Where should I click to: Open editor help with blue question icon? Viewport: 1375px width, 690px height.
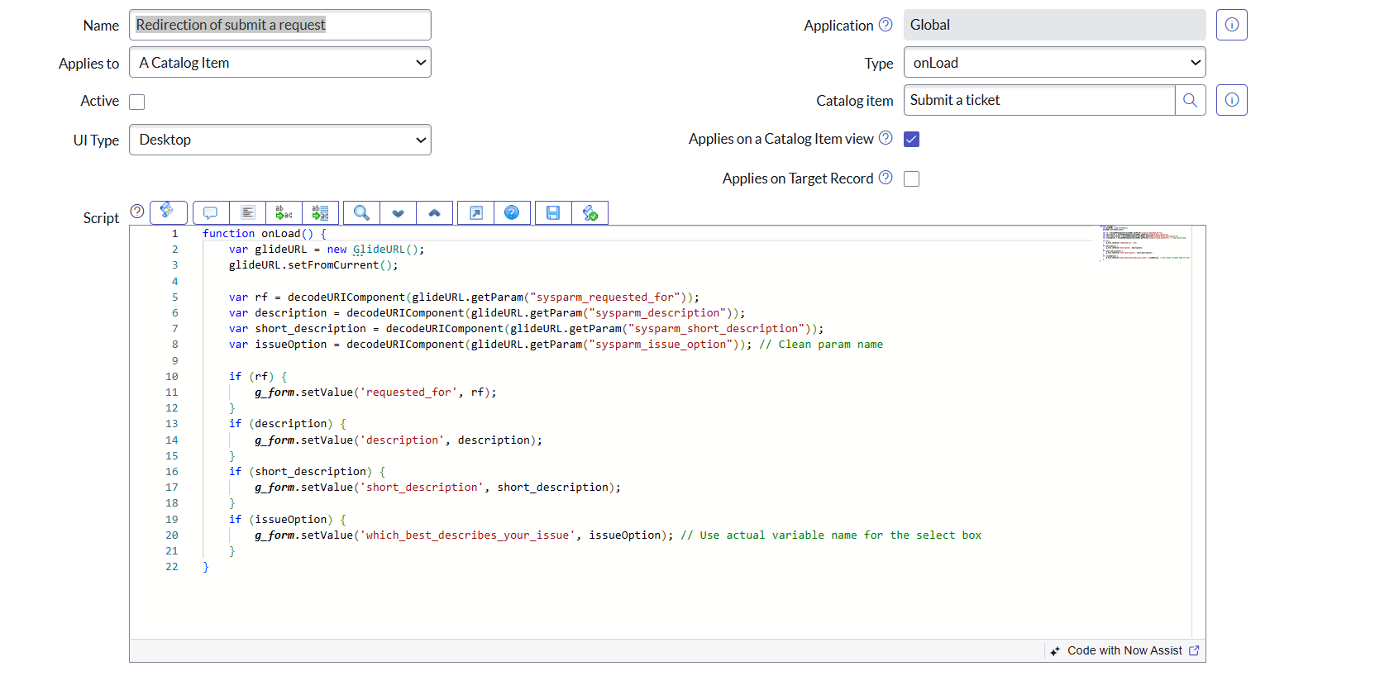[x=512, y=213]
